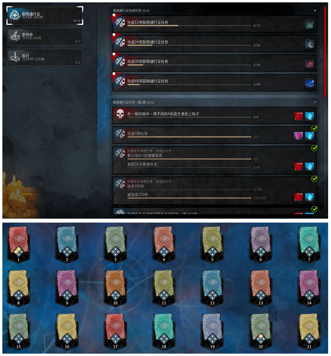Click reward icon for 完成48项裂隙通行证任务
331x356 pixels.
(309, 84)
